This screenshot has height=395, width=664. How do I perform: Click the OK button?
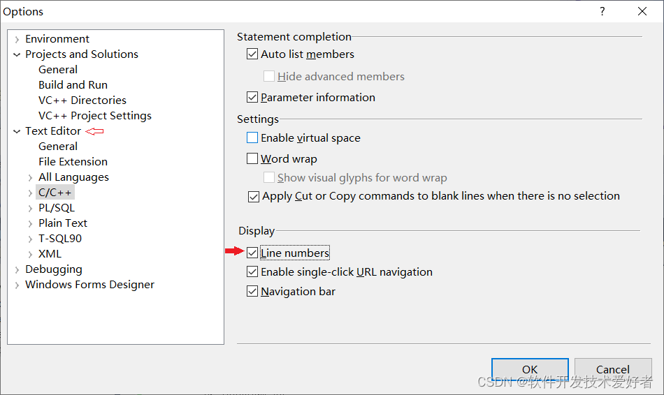529,369
